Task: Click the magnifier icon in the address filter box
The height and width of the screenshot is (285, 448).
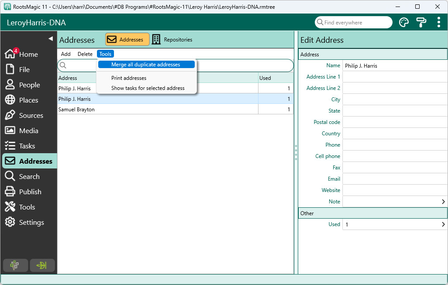Action: click(x=63, y=65)
